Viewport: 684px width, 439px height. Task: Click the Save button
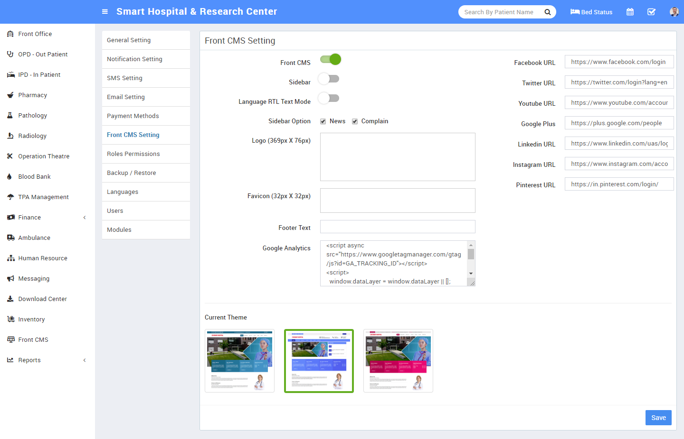[658, 418]
